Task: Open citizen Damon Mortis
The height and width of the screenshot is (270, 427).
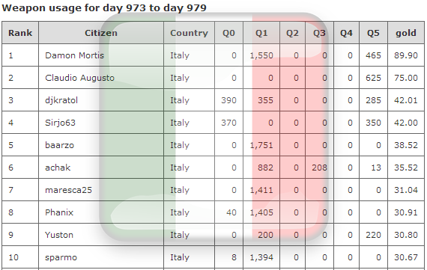Action: coord(75,55)
